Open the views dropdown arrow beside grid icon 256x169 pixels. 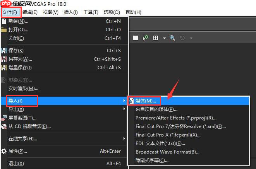pos(165,38)
